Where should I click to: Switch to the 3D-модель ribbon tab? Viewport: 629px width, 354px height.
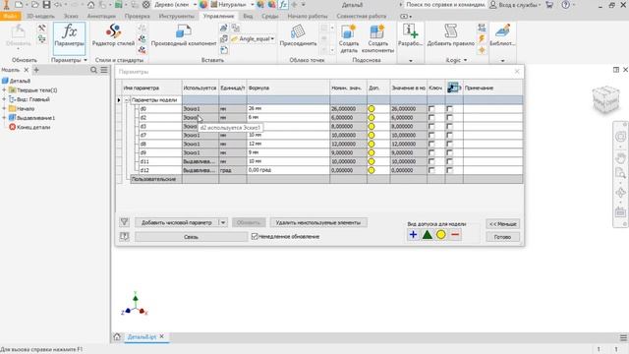coord(41,16)
